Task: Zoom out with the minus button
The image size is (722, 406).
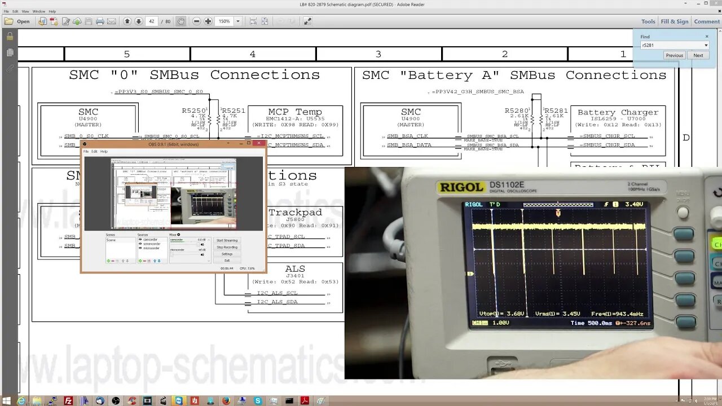Action: (196, 21)
